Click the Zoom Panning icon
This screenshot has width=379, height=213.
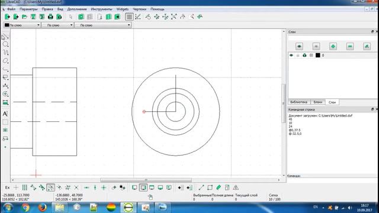point(200,17)
